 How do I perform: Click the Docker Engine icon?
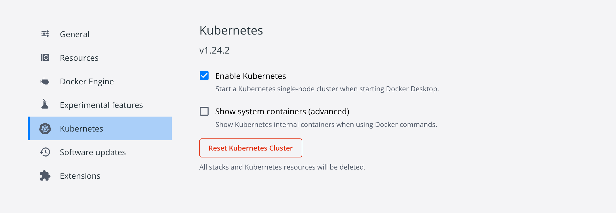(x=45, y=81)
